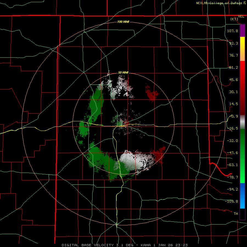Select the -16.5 velocity scale value
The image size is (247, 247).
point(232,128)
